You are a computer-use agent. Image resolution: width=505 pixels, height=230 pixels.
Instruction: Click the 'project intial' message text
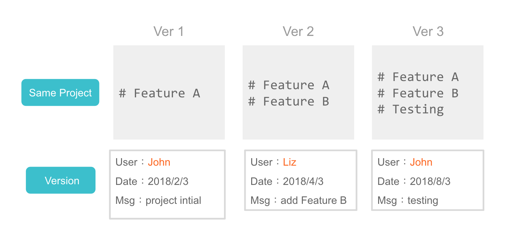(x=173, y=200)
